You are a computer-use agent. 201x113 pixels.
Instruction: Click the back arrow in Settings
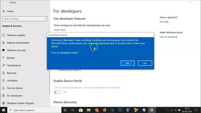[x=3, y=3]
